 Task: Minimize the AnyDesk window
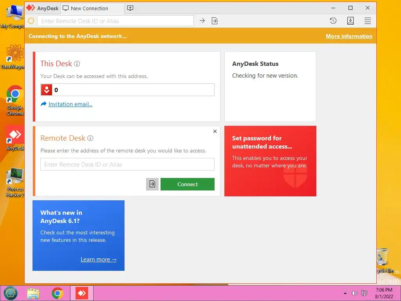pyautogui.click(x=333, y=8)
